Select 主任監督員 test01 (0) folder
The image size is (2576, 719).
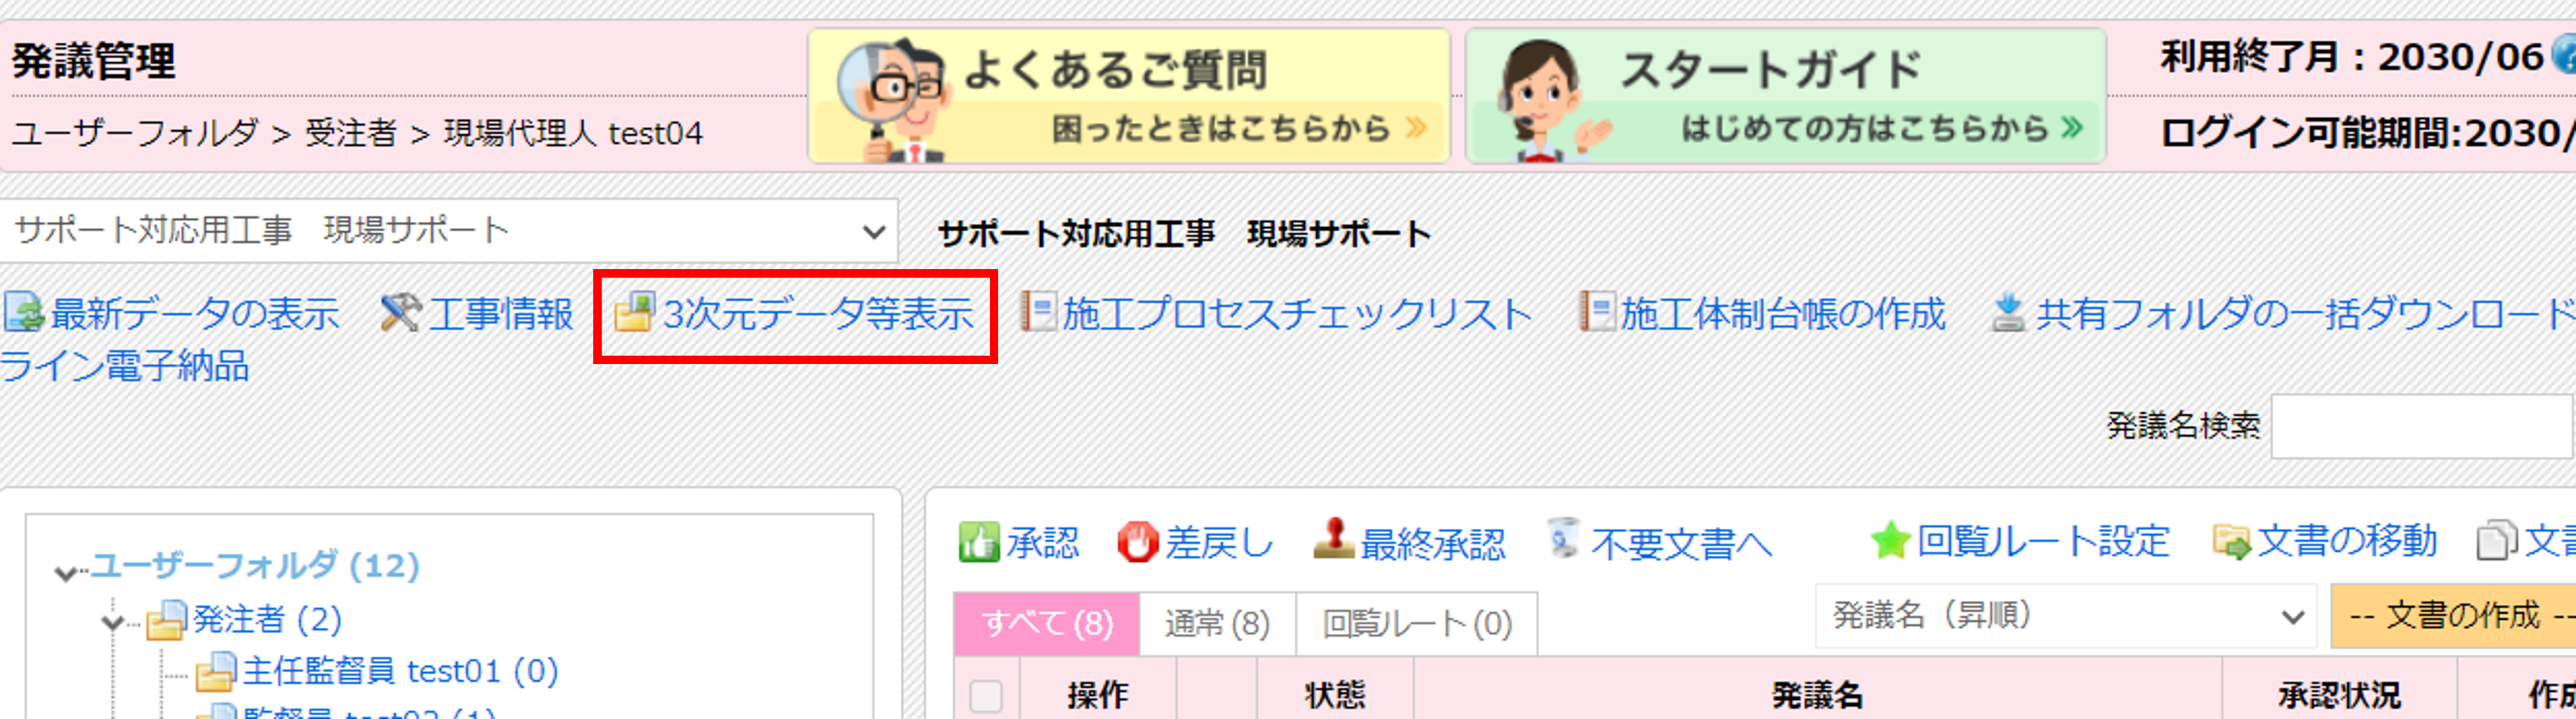(x=400, y=671)
